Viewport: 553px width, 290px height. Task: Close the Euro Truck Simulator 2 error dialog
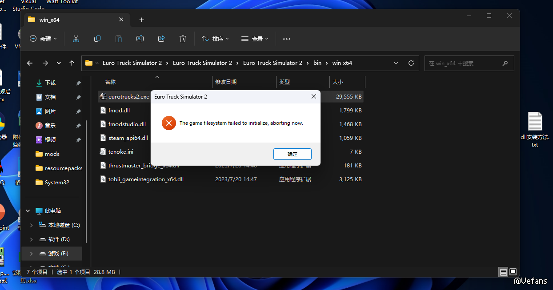(x=313, y=96)
